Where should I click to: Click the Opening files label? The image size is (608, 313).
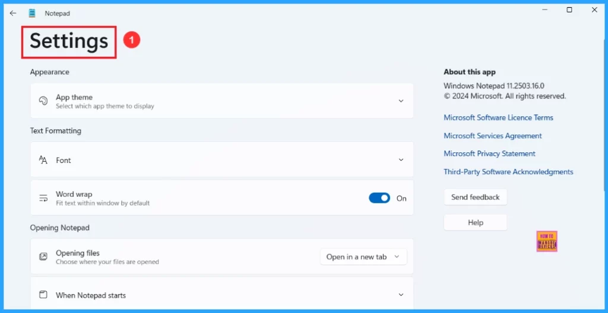(78, 253)
